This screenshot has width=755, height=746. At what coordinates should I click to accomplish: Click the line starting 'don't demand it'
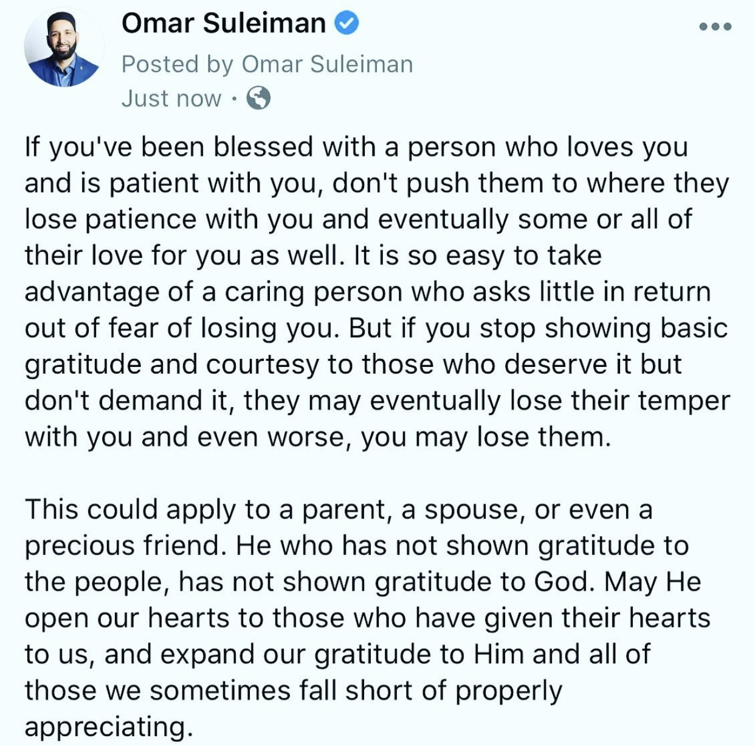pos(377,401)
